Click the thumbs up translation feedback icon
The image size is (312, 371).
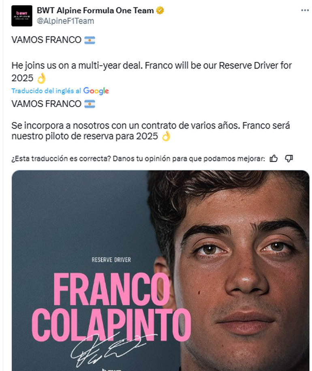[274, 158]
